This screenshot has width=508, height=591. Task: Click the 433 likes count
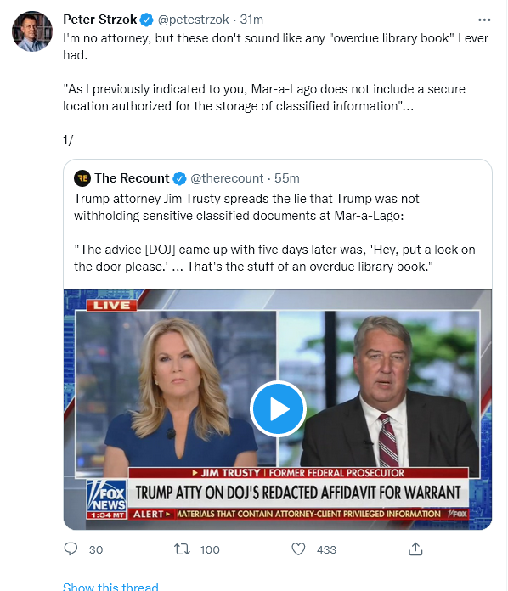[326, 549]
